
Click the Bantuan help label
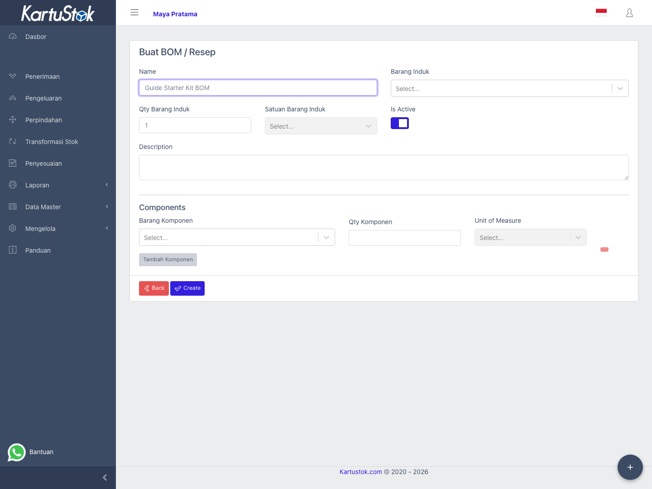(x=41, y=452)
